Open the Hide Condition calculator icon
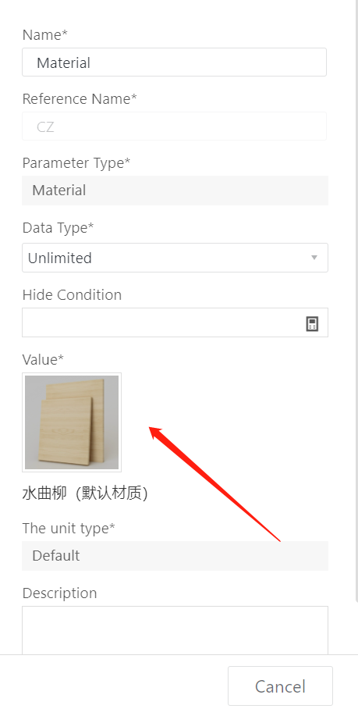This screenshot has height=716, width=358. pos(312,324)
